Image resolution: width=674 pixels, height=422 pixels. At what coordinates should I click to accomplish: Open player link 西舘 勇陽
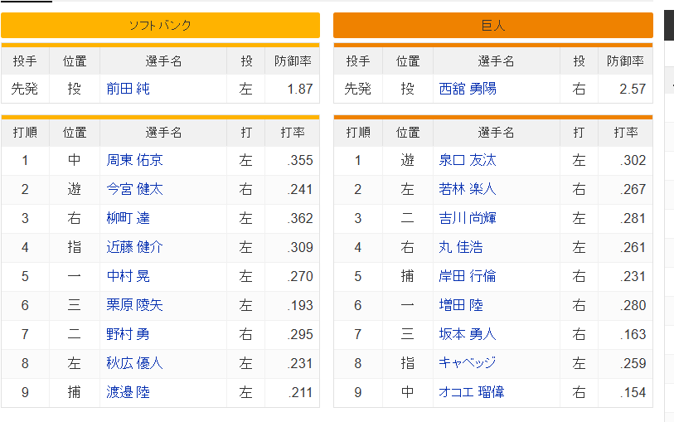[468, 88]
